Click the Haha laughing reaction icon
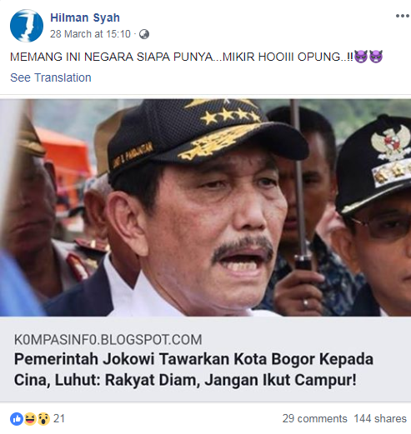Image resolution: width=411 pixels, height=434 pixels. point(30,419)
